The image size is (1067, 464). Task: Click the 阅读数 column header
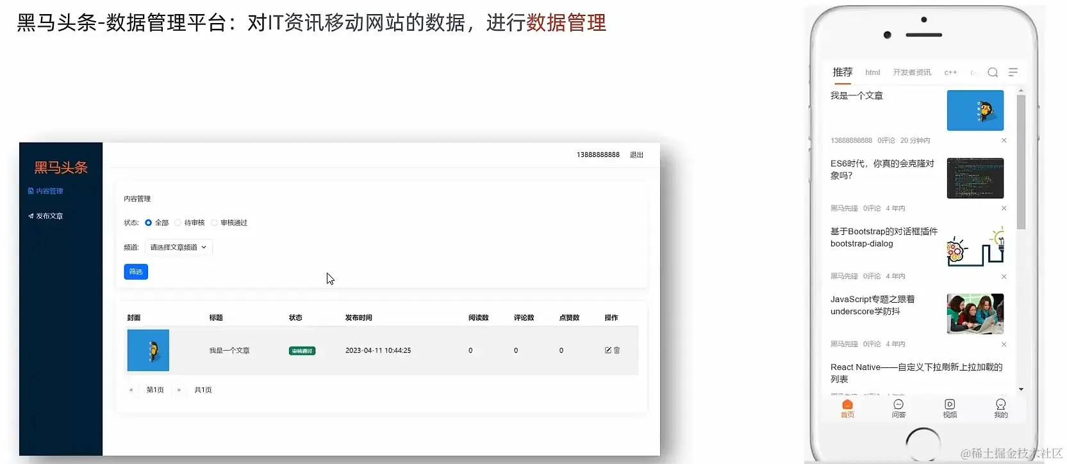click(479, 318)
